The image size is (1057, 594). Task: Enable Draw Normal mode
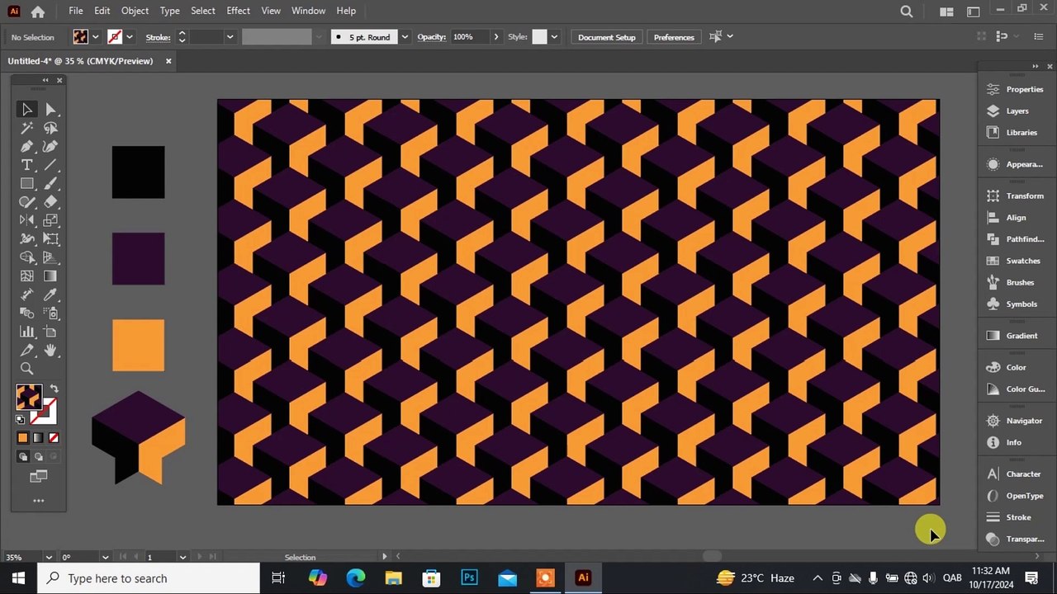[x=22, y=456]
